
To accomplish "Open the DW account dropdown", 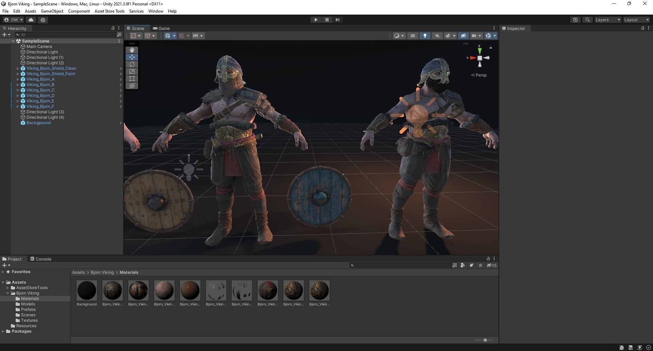I will [14, 20].
